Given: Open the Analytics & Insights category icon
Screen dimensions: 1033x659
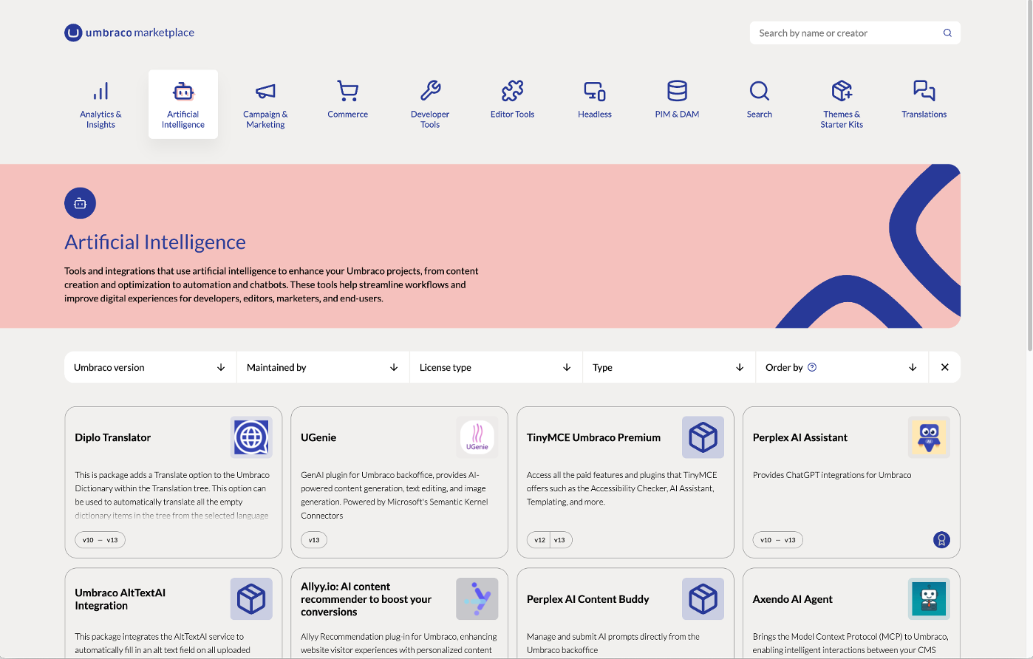Looking at the screenshot, I should tap(100, 91).
